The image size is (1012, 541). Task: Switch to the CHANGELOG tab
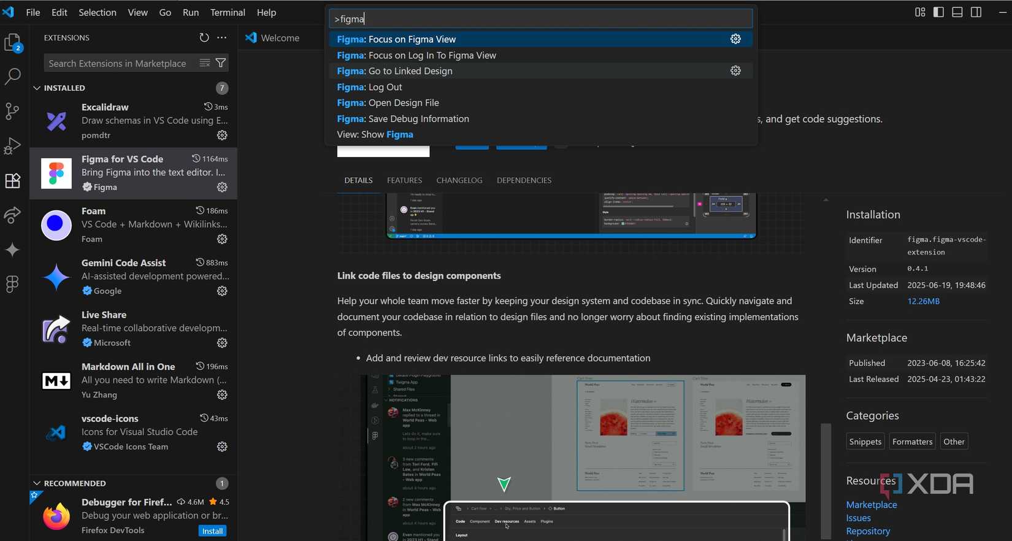[x=459, y=180]
